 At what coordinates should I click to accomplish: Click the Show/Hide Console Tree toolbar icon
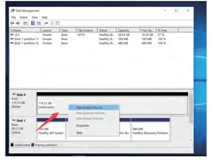pyautogui.click(x=25, y=23)
